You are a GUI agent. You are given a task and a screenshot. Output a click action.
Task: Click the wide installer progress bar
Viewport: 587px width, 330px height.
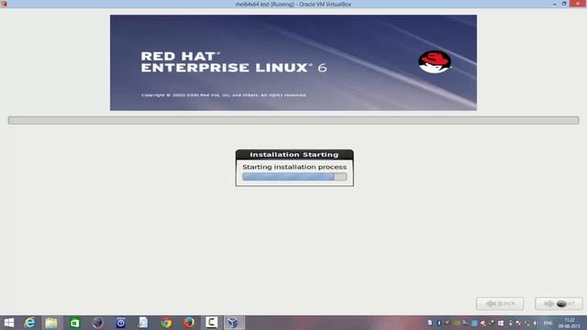tap(293, 120)
